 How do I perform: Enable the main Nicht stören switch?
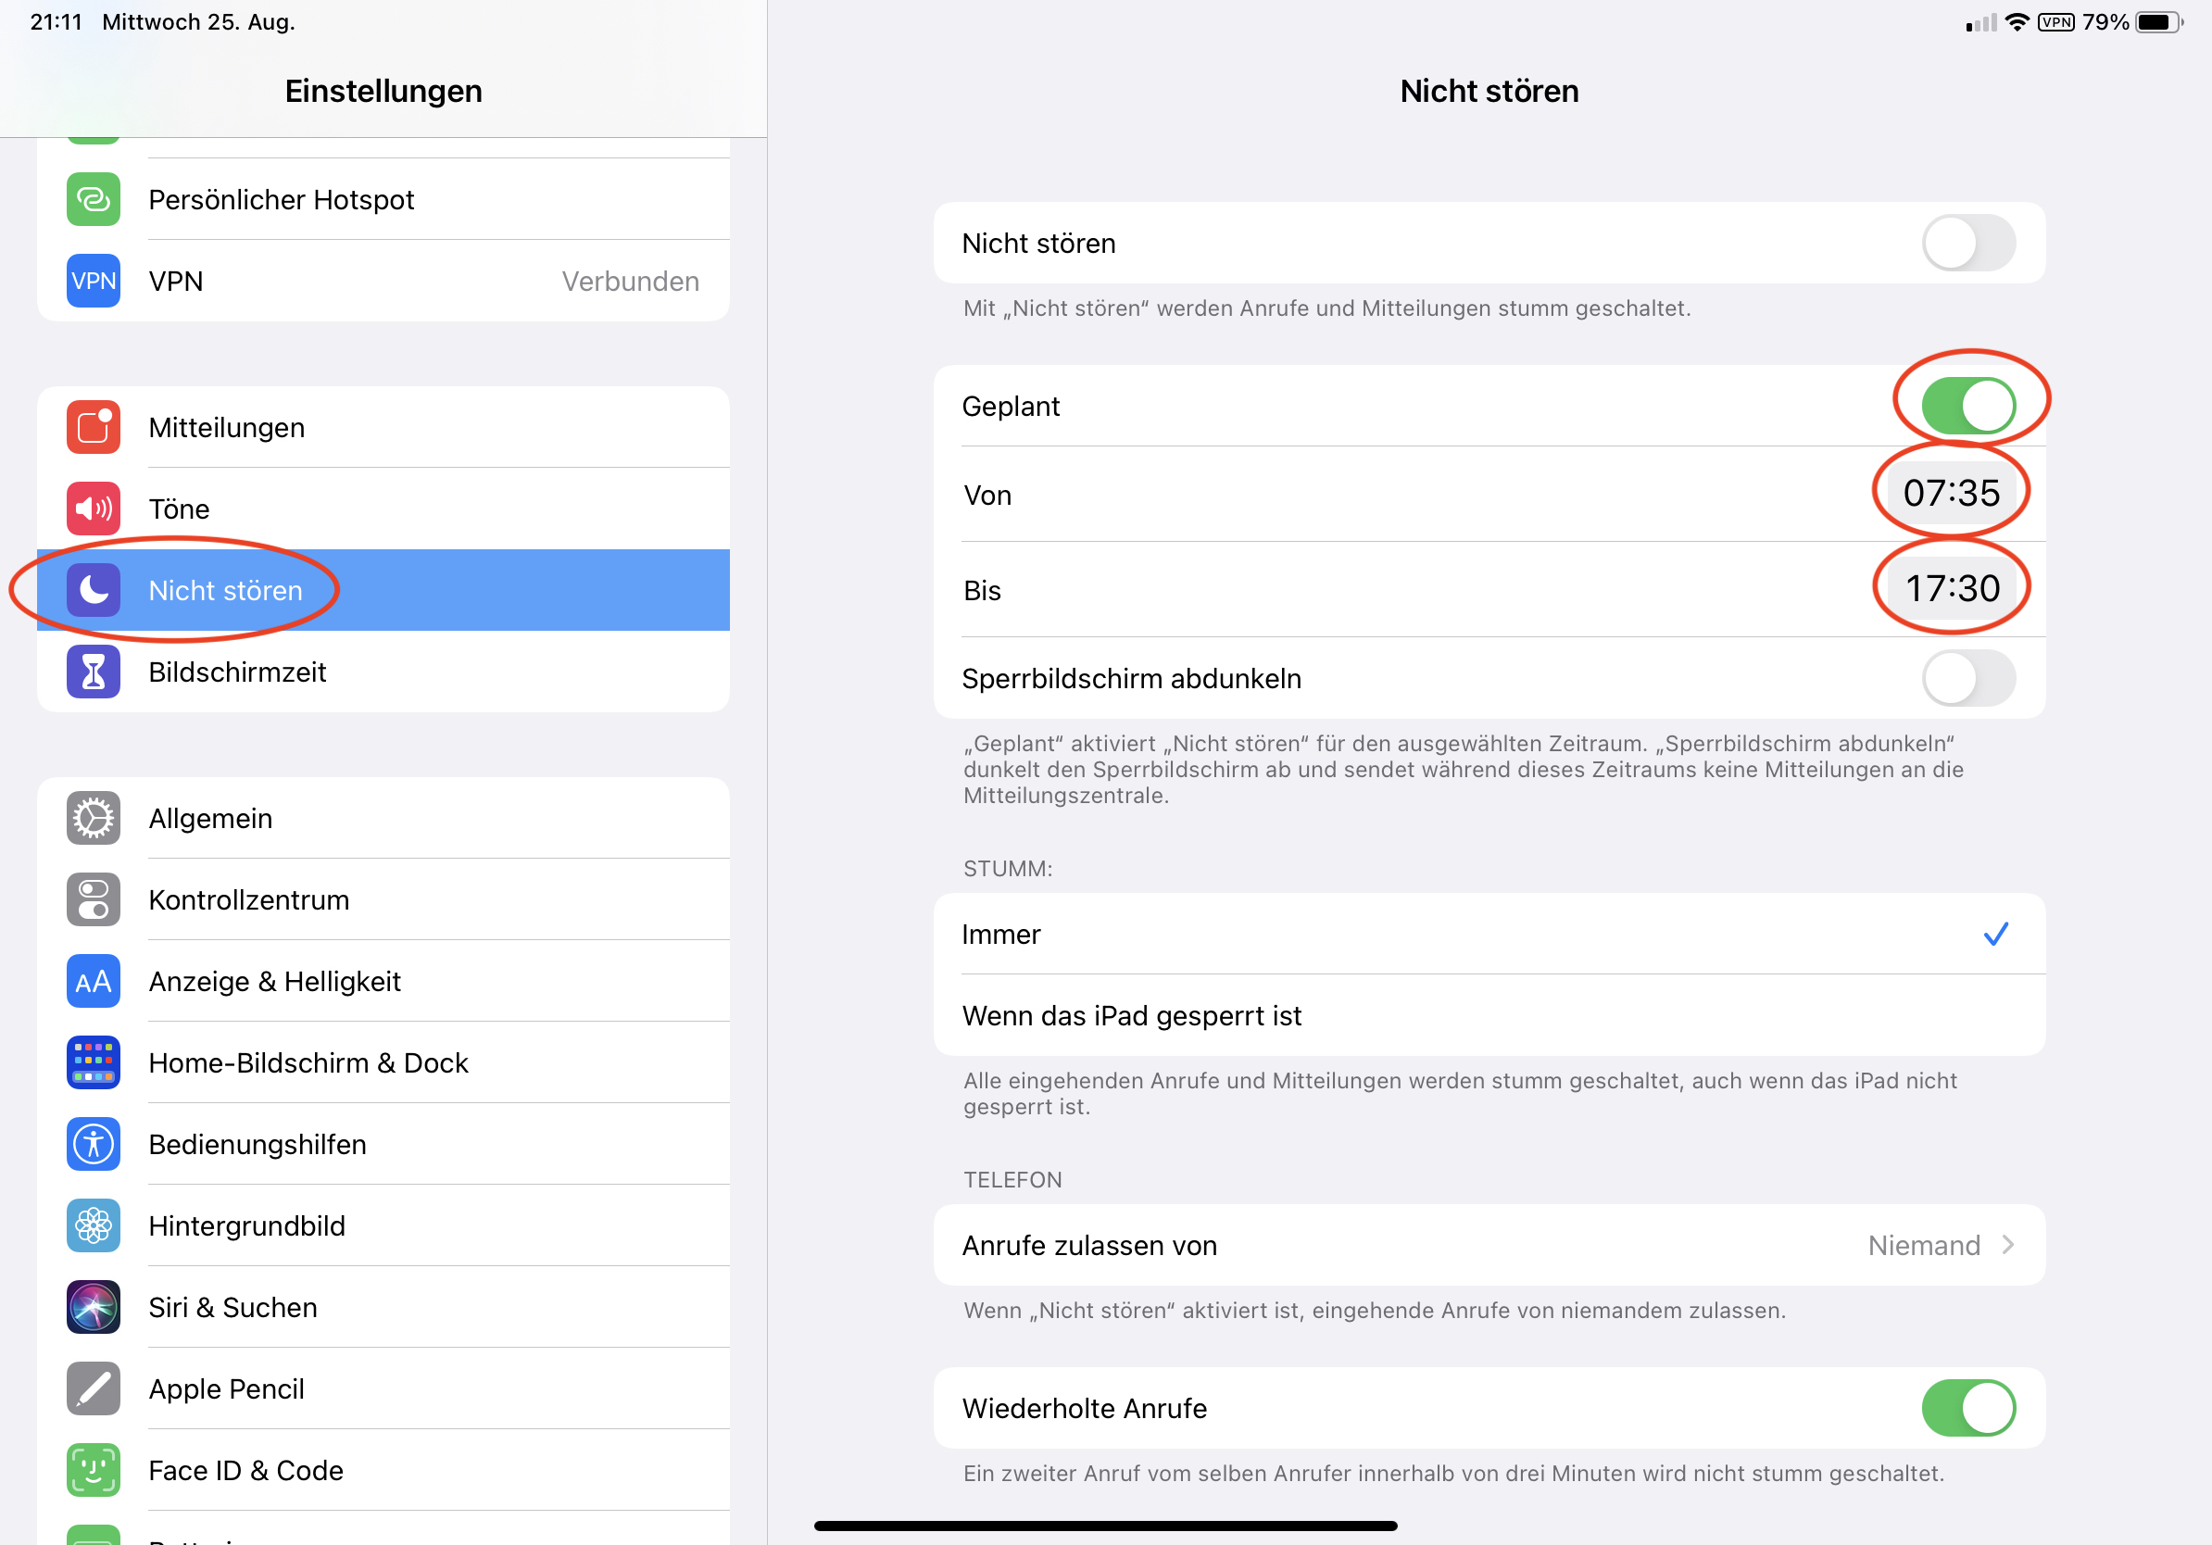pyautogui.click(x=1967, y=244)
